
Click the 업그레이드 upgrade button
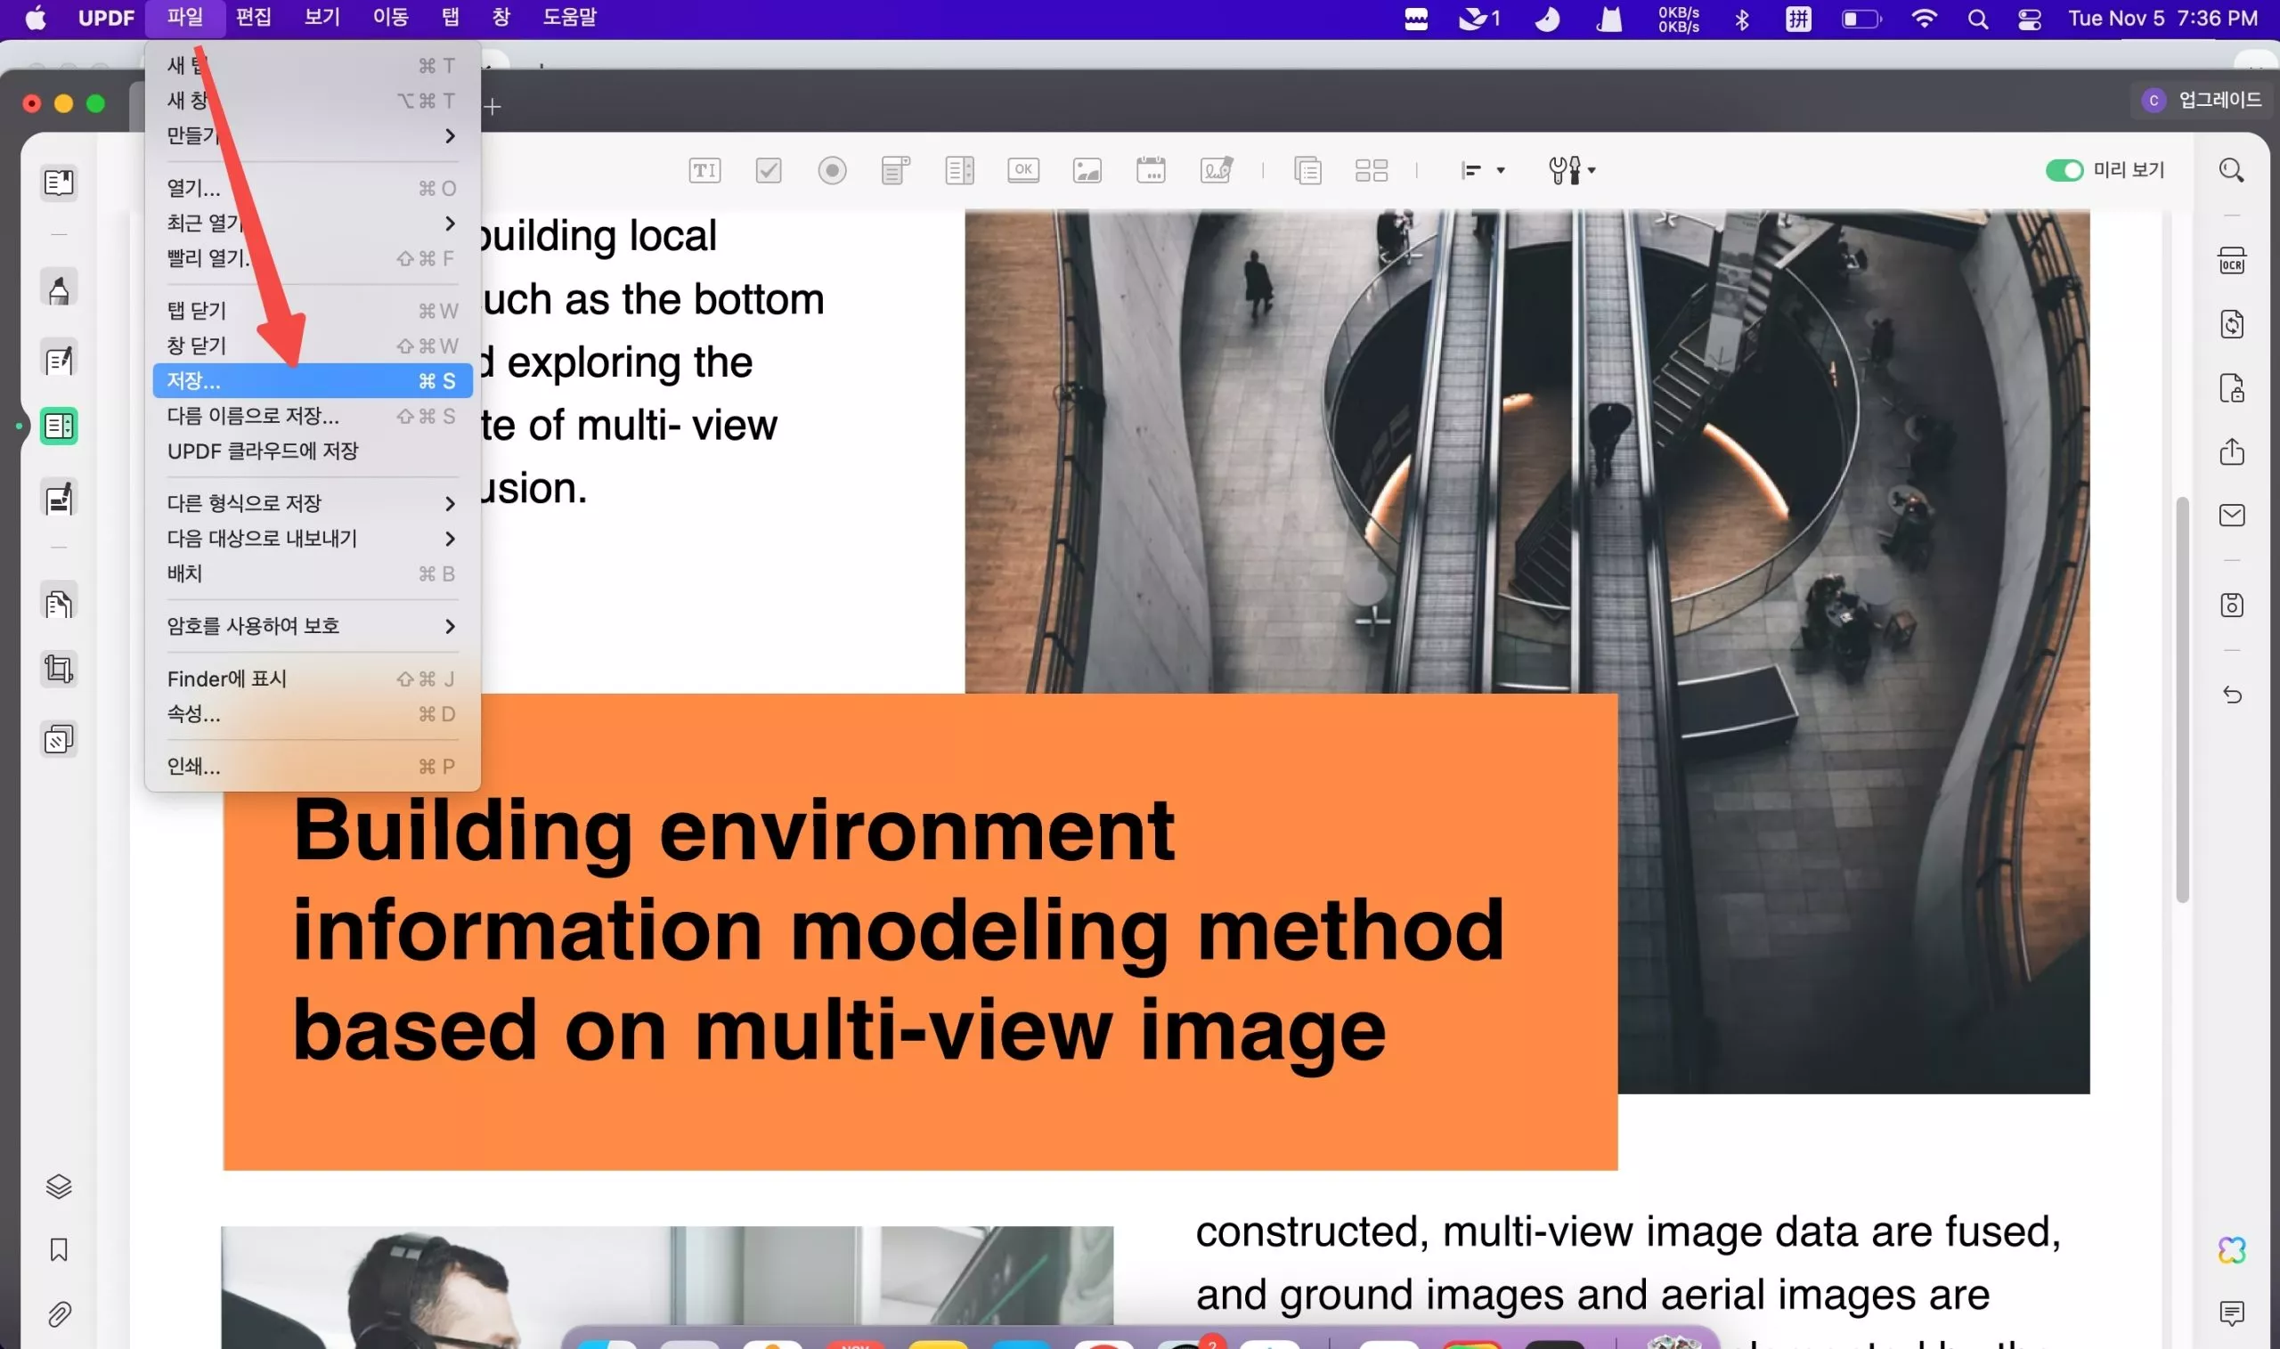[x=2200, y=100]
